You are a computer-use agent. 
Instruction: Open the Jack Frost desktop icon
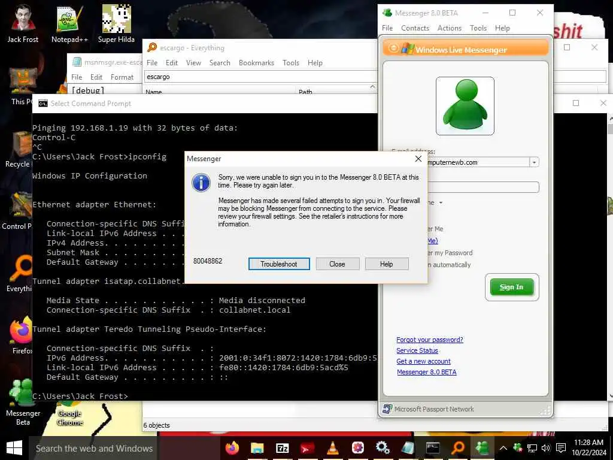(x=23, y=23)
